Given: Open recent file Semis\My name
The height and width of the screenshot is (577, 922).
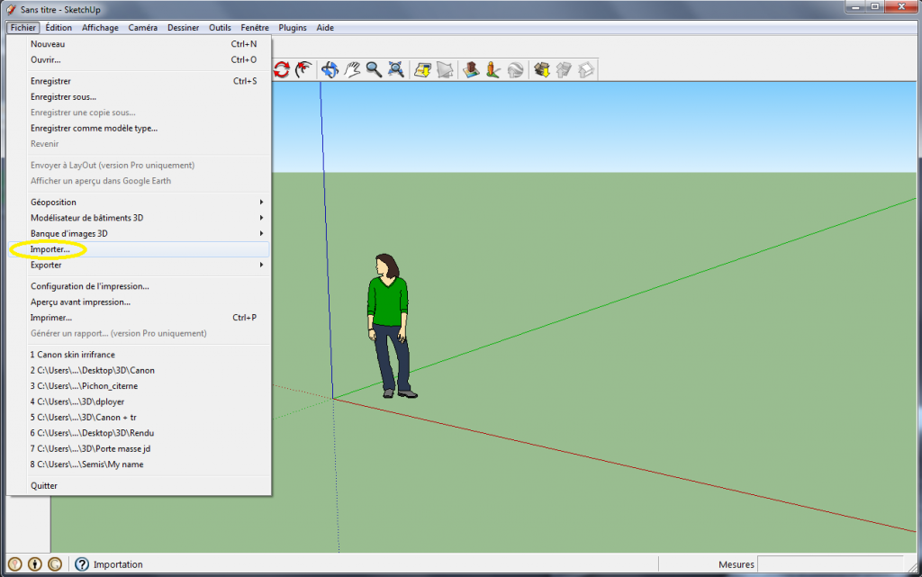Looking at the screenshot, I should point(139,464).
